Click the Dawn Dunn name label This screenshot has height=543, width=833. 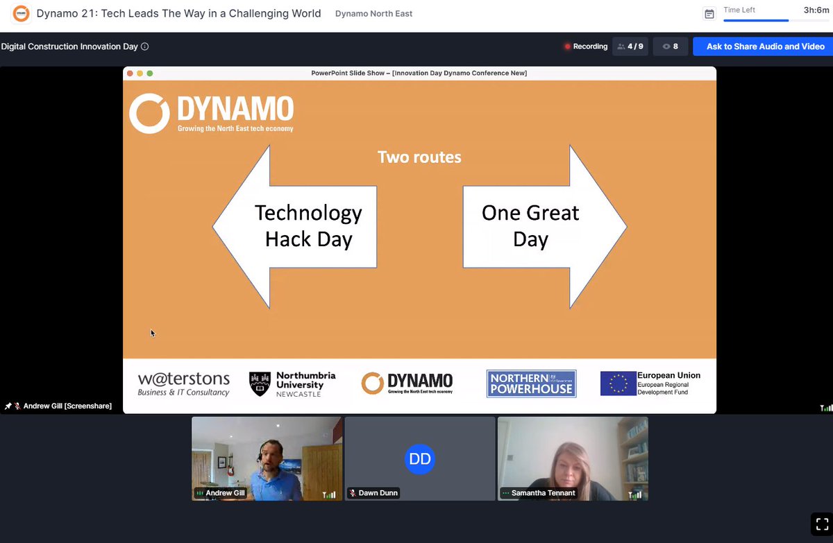click(x=379, y=493)
